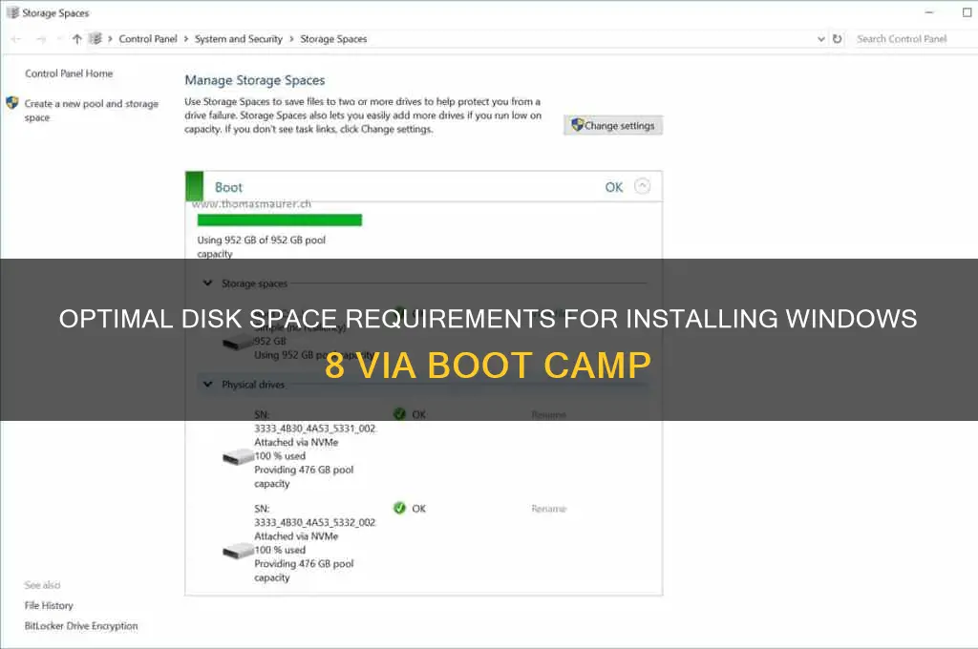Viewport: 978px width, 649px height.
Task: Click green OK check icon for 5332_002 drive
Action: point(400,508)
